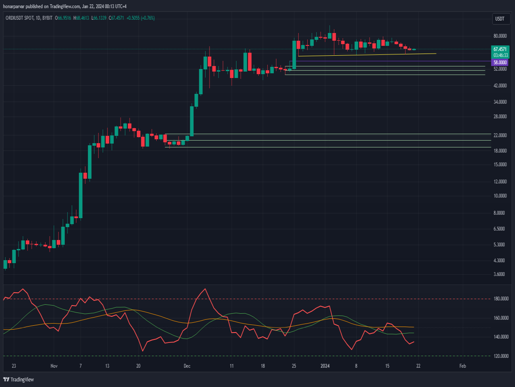
Task: Open the USDT currency selector
Action: click(500, 19)
